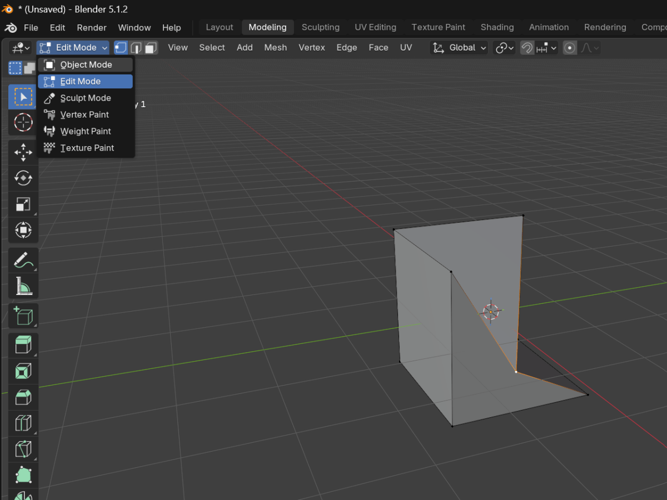667x500 pixels.
Task: Enable edge select mode
Action: click(136, 48)
